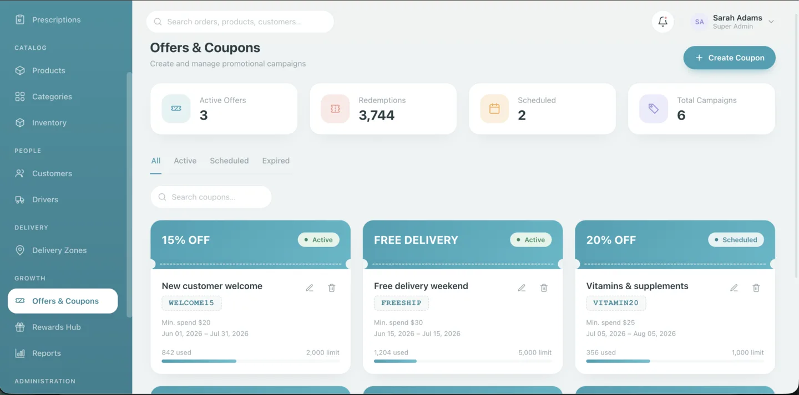Click the VITAMIN20 usage progress bar
Screen dimensions: 799x395
coord(675,361)
